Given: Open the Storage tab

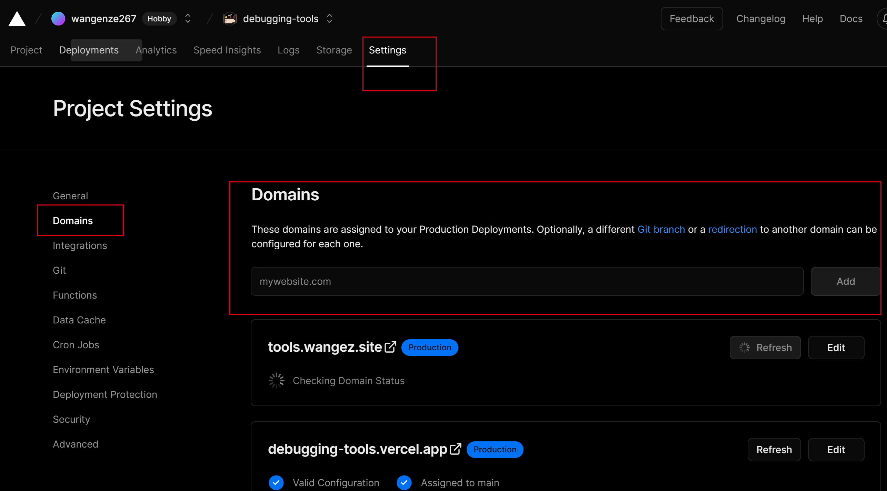Looking at the screenshot, I should (334, 50).
